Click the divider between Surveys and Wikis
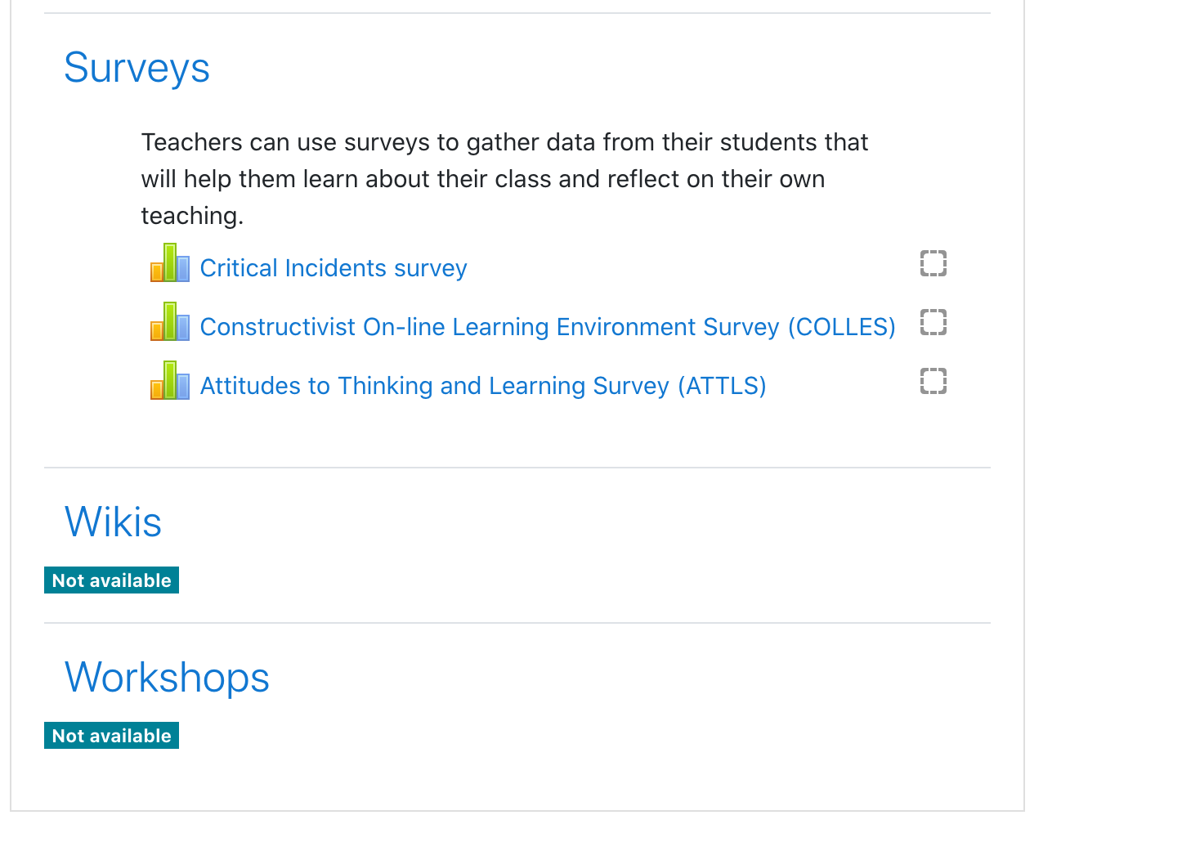 click(x=517, y=468)
